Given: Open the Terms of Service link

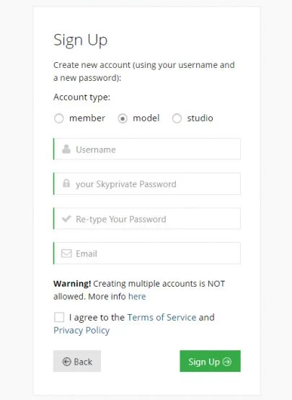Looking at the screenshot, I should point(162,318).
